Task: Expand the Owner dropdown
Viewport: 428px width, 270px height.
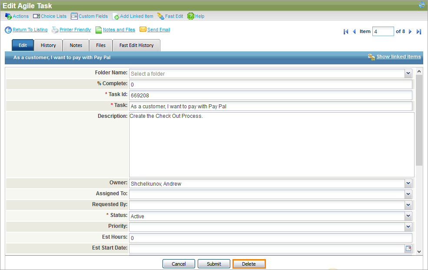Action: click(408, 183)
